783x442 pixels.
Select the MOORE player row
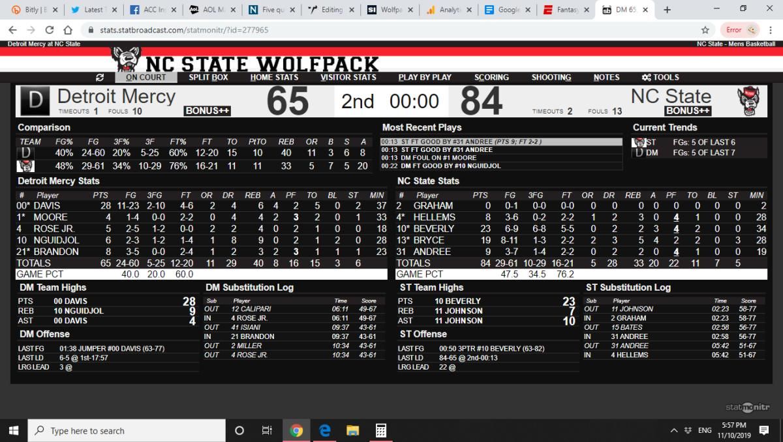tap(202, 217)
